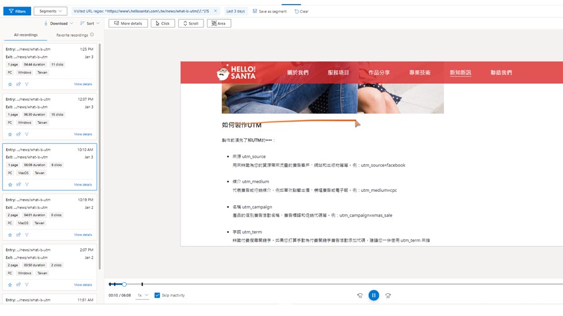Toggle the Skip inactivity checkbox
The height and width of the screenshot is (316, 563).
click(x=157, y=295)
